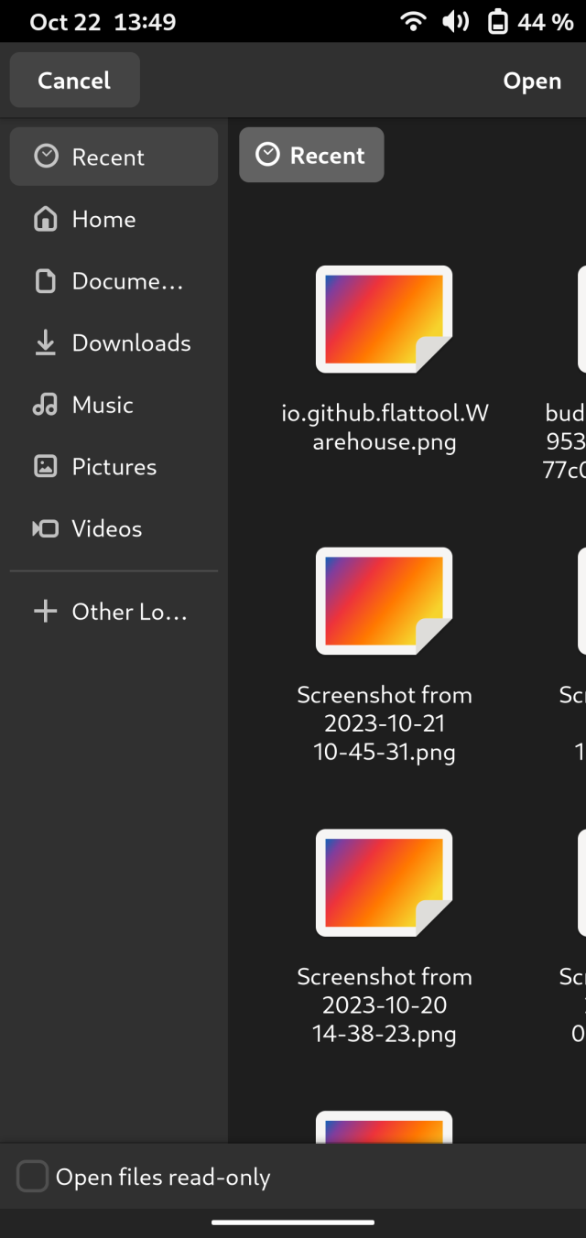Click the Videos camera icon in sidebar
Viewport: 586px width, 1238px height.
tap(45, 528)
